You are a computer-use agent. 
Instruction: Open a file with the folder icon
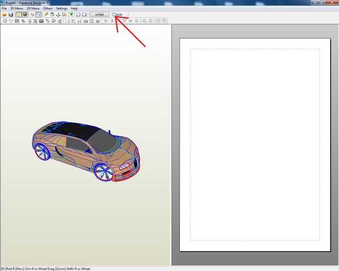click(x=4, y=15)
